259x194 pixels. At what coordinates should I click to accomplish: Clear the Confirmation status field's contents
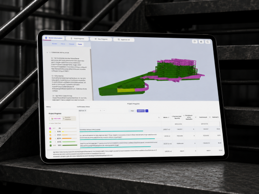[x=101, y=111]
